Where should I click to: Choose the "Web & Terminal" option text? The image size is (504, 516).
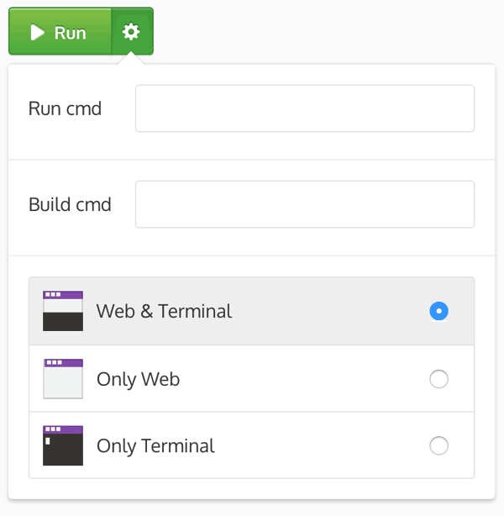164,311
